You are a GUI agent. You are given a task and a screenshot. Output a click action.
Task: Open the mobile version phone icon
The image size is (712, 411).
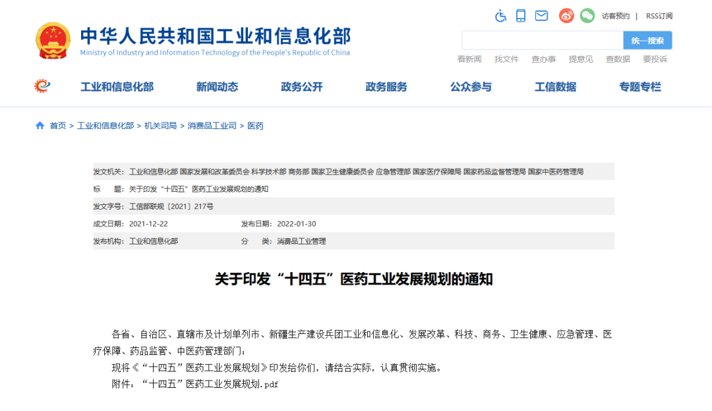coord(521,16)
